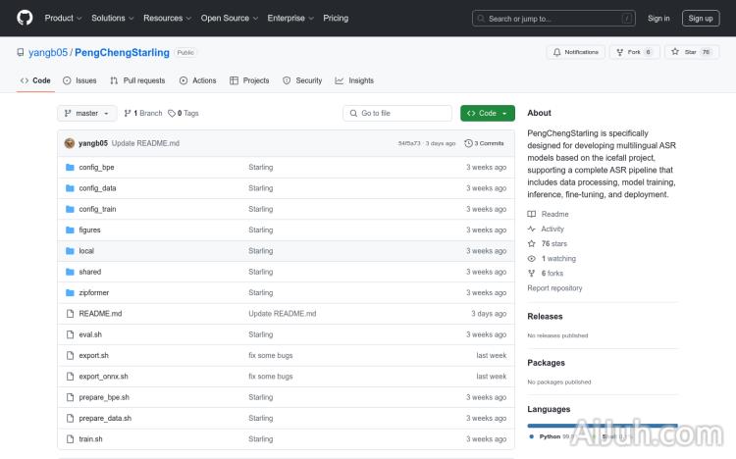Open the config_bpe folder icon

[70, 167]
